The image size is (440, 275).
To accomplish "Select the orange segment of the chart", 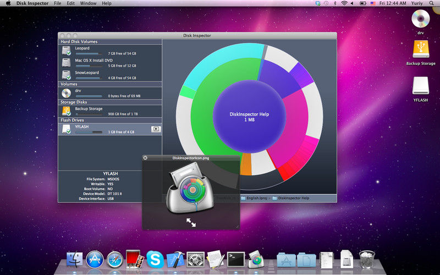I will pyautogui.click(x=246, y=164).
